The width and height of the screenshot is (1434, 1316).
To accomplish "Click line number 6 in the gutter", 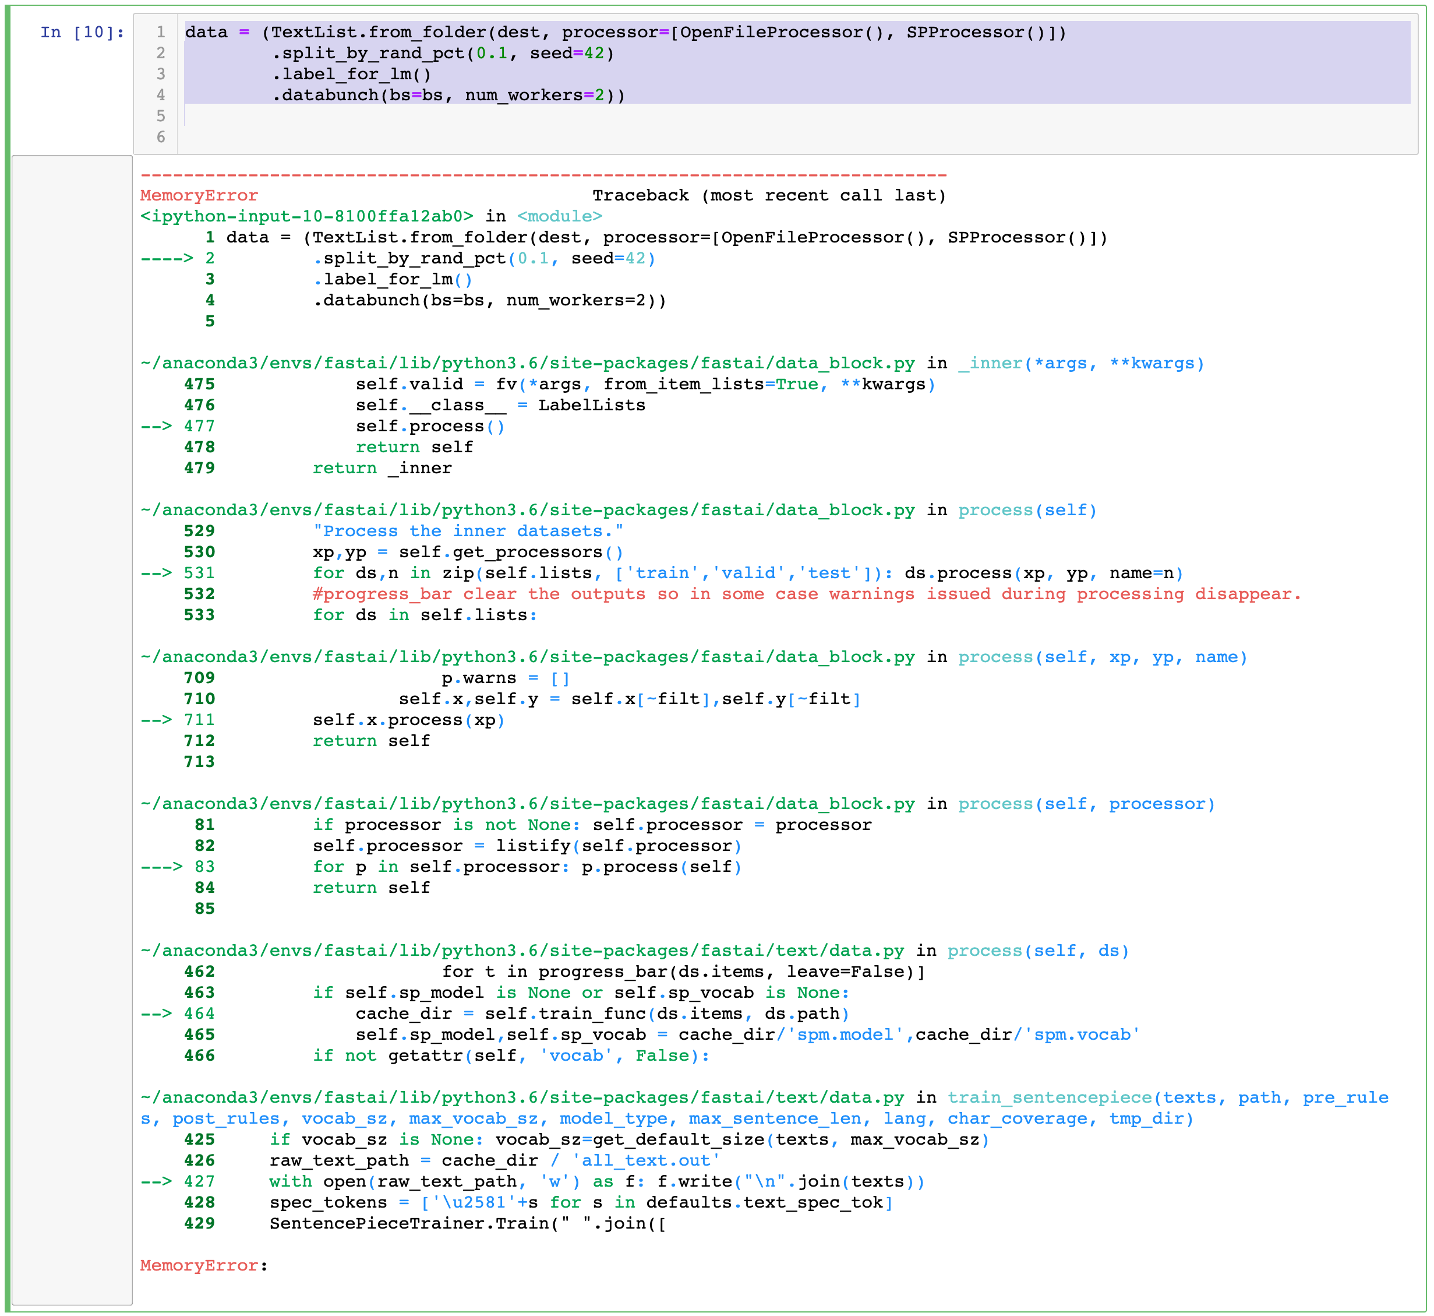I will click(161, 138).
